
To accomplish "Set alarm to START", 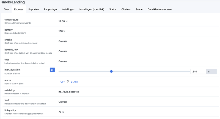I will [x=74, y=82].
